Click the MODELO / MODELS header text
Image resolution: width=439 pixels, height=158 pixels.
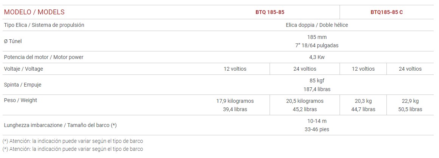click(x=34, y=12)
